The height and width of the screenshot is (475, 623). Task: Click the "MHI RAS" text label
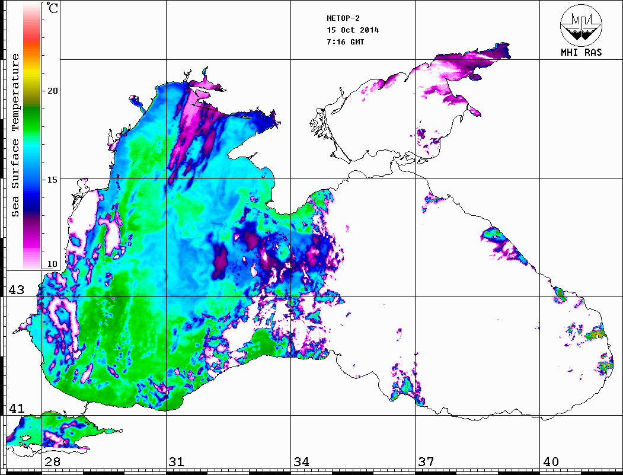pyautogui.click(x=582, y=52)
